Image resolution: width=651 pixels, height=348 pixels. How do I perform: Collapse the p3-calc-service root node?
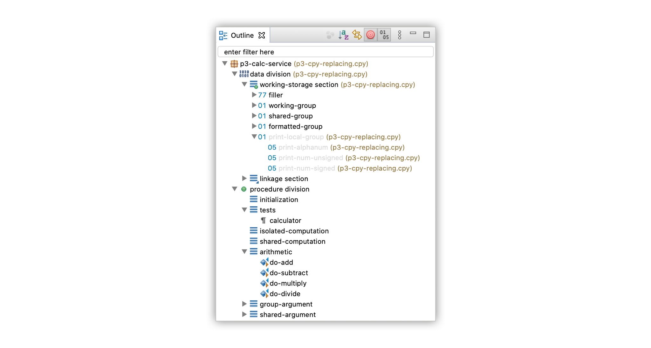pos(225,64)
